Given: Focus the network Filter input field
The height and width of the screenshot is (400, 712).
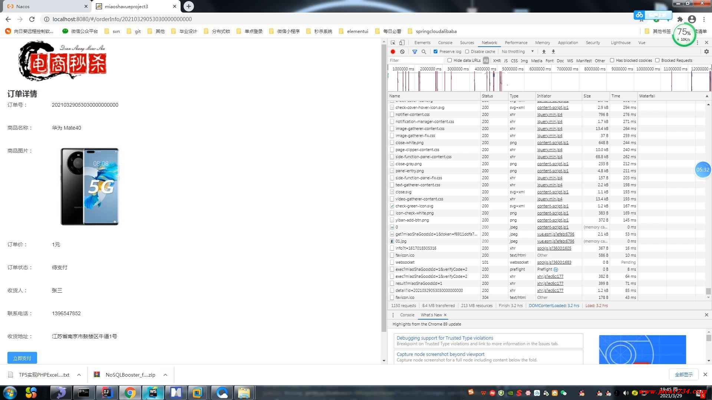Looking at the screenshot, I should tap(415, 60).
